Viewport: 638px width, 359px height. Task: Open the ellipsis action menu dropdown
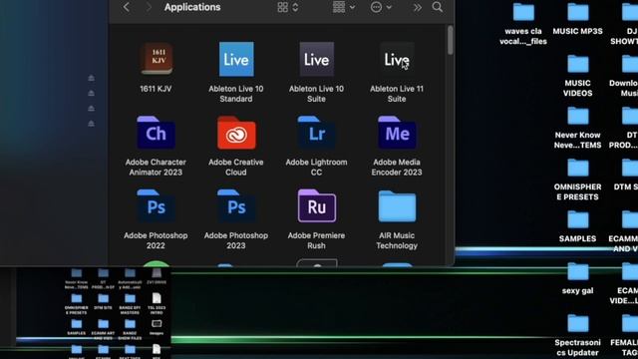tap(381, 7)
